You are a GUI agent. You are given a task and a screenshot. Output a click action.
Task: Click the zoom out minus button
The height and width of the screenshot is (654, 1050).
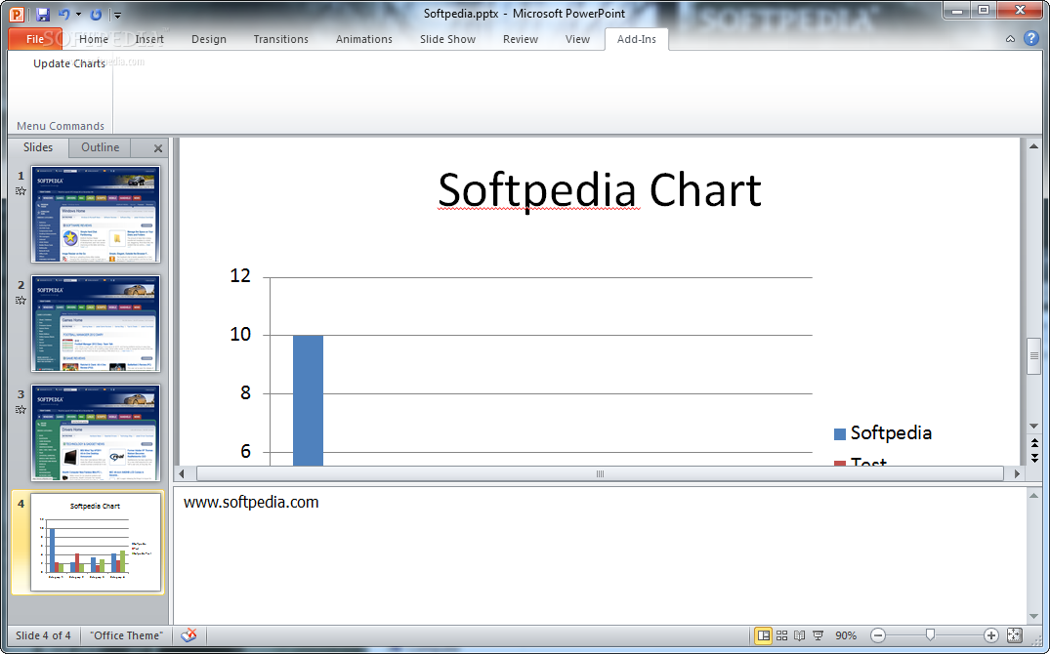[x=878, y=635]
